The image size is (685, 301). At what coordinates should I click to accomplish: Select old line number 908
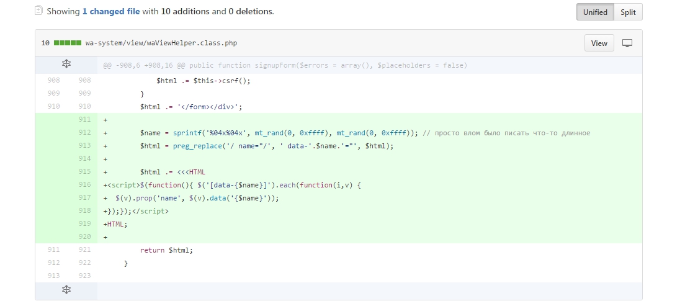[x=53, y=81]
